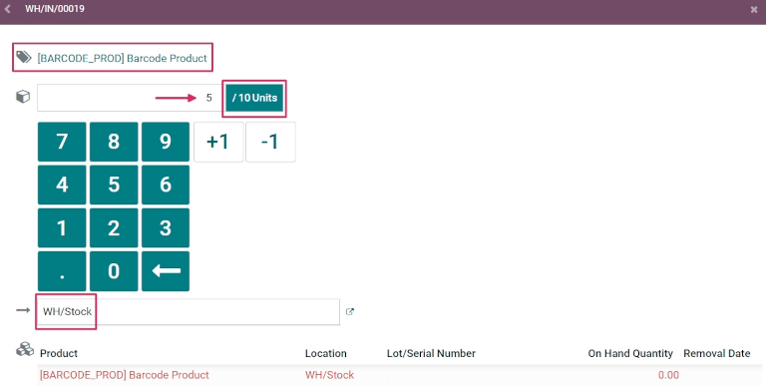Decrease quantity with -1 button

tap(270, 142)
